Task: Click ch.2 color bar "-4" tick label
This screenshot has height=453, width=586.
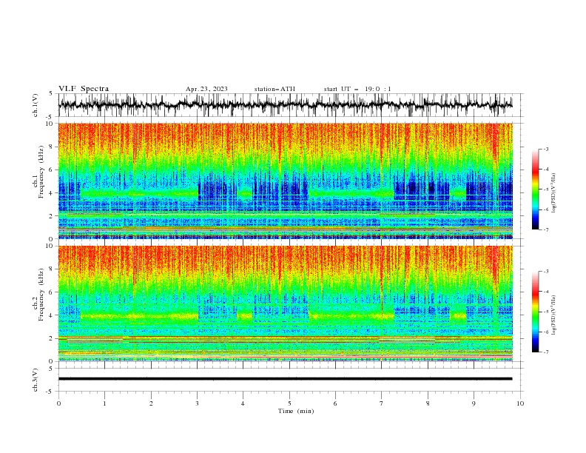Action: pos(546,292)
